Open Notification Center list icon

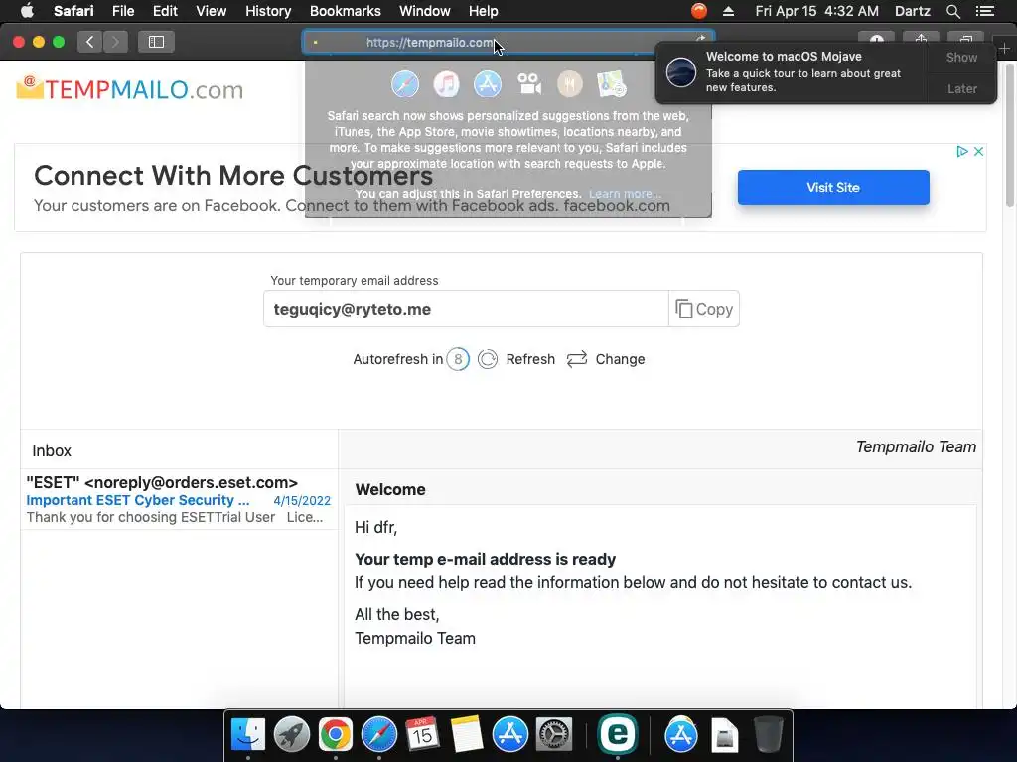[x=984, y=11]
